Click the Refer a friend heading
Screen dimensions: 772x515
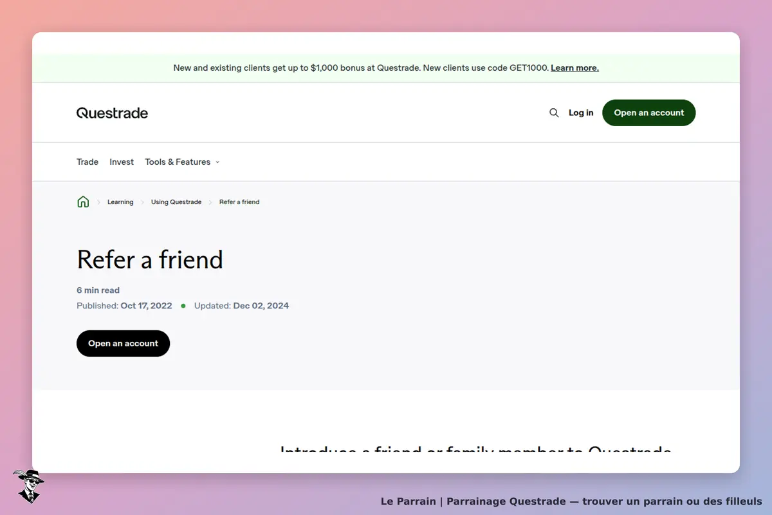pos(150,259)
